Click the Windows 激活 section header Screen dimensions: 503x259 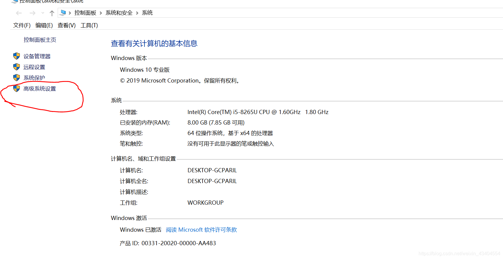coord(129,218)
